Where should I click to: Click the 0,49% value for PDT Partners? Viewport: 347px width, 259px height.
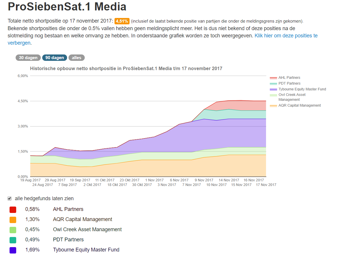coord(32,240)
